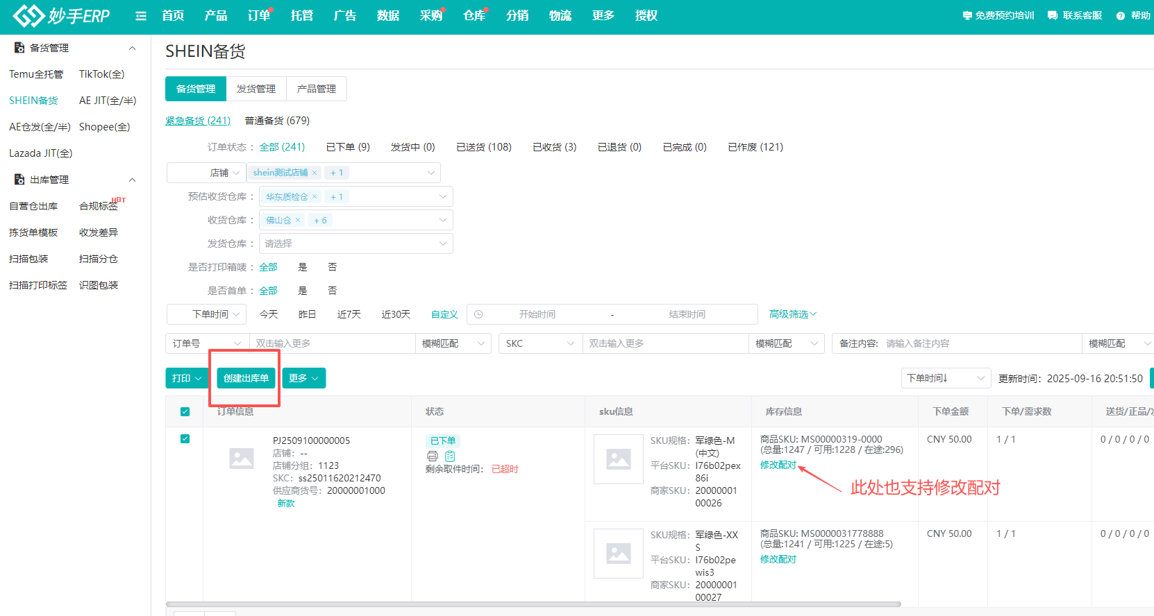Open the 帮助 help icon
1154x616 pixels.
pos(1121,16)
